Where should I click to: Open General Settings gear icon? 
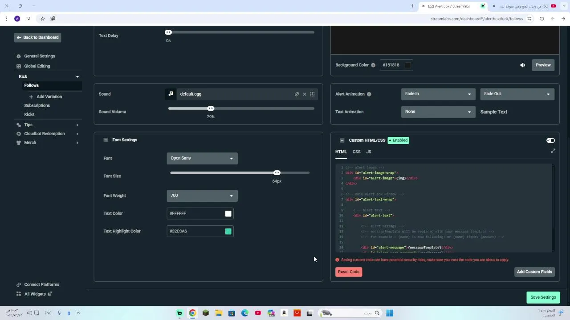coord(19,56)
